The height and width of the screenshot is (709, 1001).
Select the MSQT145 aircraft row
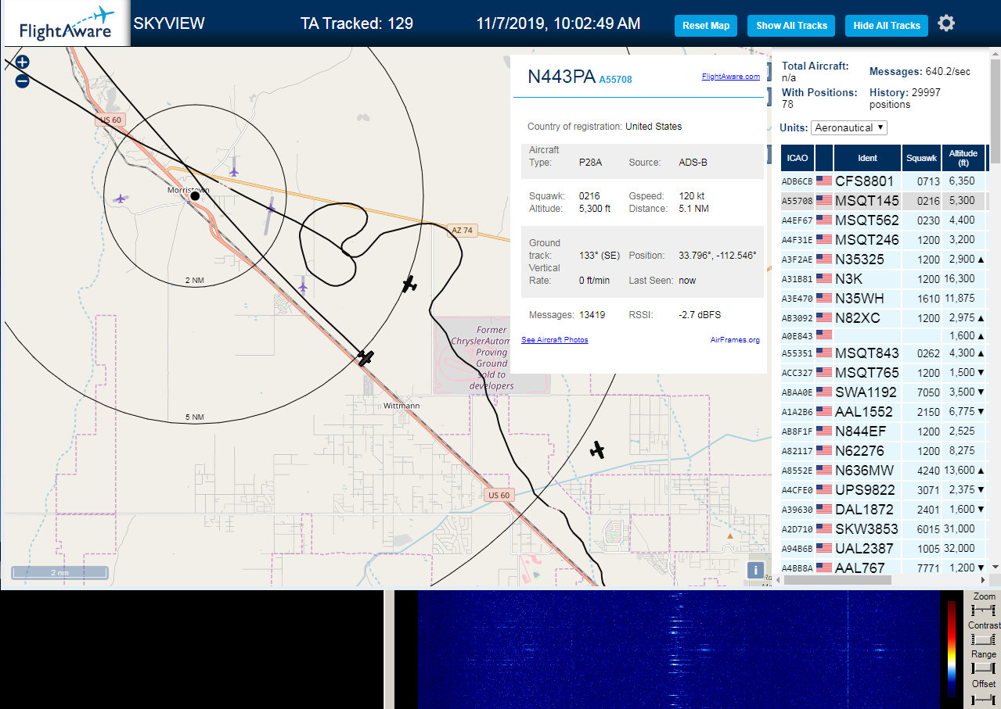click(884, 201)
